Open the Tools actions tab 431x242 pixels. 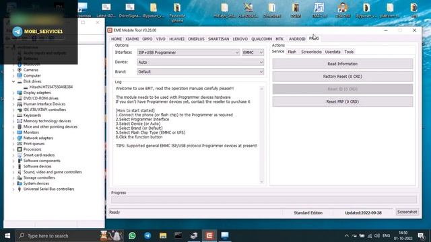click(x=349, y=52)
